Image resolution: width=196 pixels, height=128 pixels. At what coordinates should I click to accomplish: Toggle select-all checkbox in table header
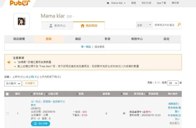pyautogui.click(x=7, y=94)
